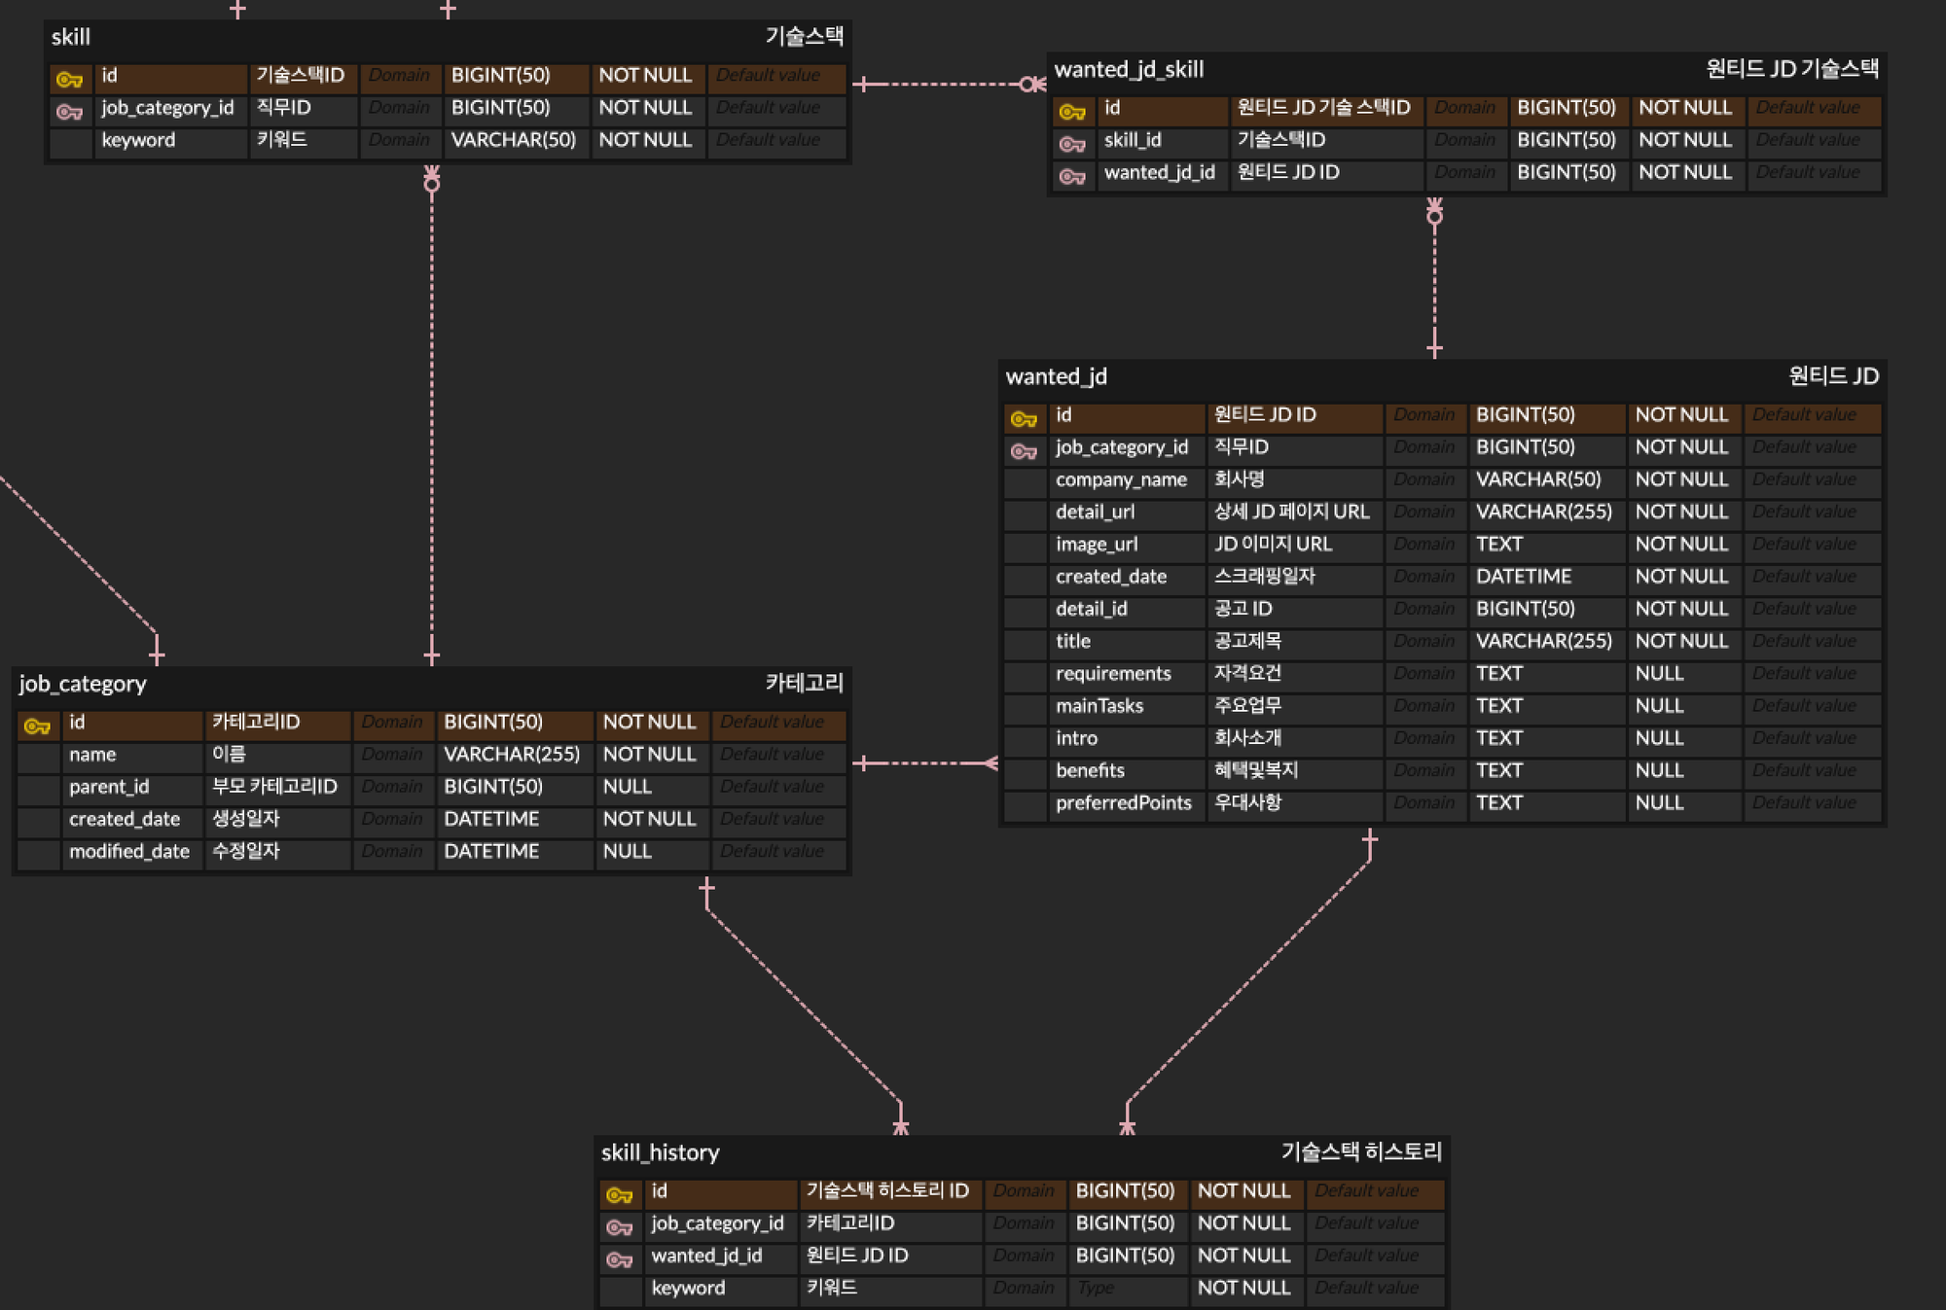Click the primary key icon of skill id

pos(69,79)
